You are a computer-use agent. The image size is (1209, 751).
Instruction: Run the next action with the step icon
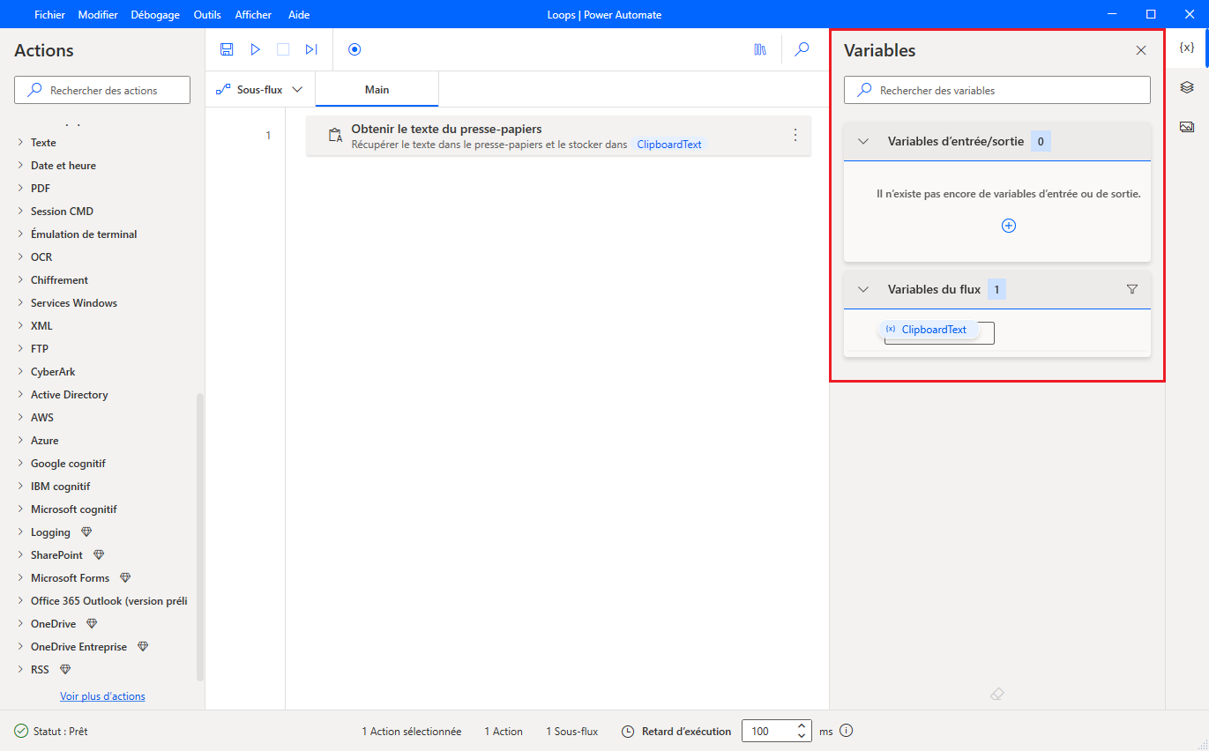click(311, 49)
